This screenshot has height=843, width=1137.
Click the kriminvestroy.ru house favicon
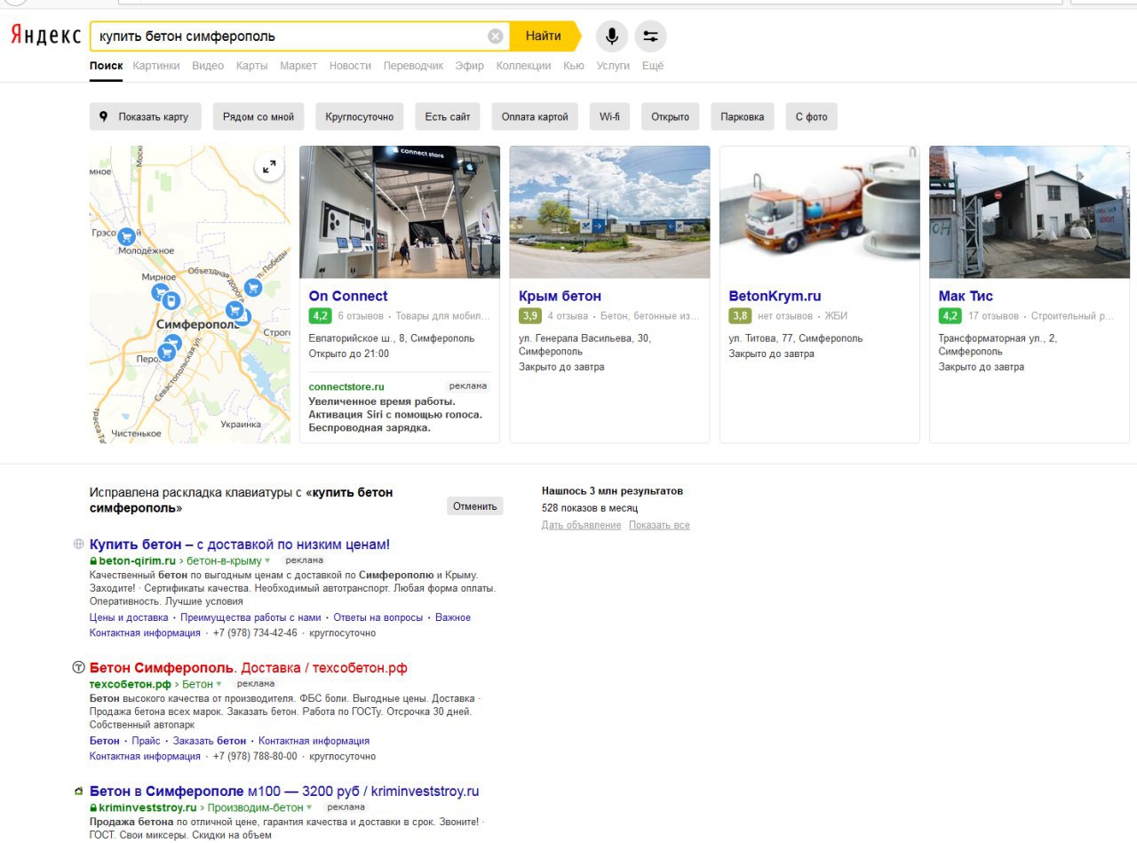coord(78,791)
